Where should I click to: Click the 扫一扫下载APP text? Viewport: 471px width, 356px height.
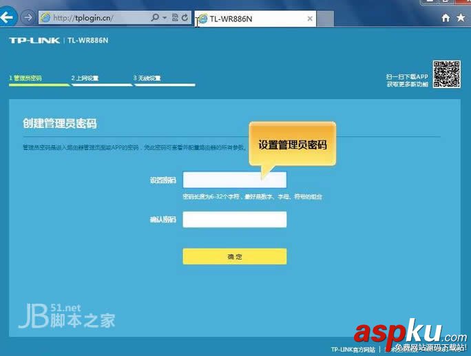coord(407,77)
